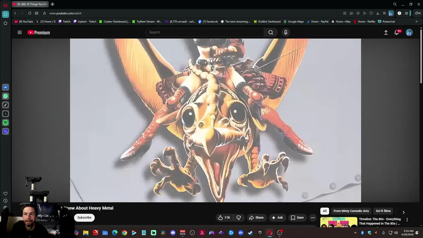Click the Share button under video
The height and width of the screenshot is (238, 423).
[256, 218]
